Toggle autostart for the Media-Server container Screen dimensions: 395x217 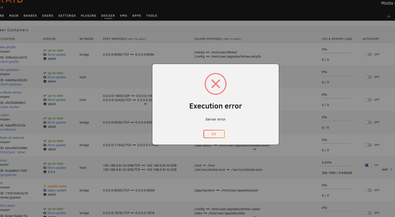coord(368,100)
